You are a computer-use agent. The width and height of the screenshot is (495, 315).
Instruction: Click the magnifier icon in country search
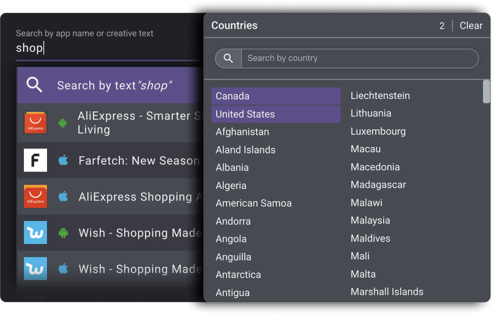click(x=228, y=59)
